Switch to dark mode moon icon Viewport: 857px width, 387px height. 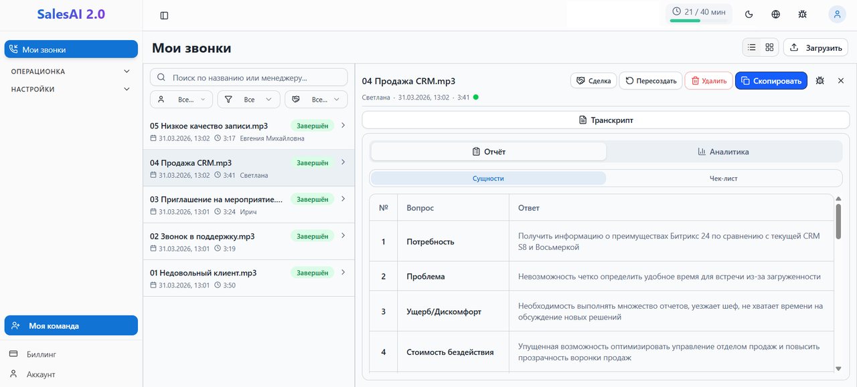(x=749, y=14)
